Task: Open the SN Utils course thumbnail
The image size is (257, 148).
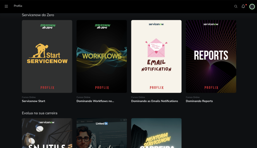Action: [x=47, y=133]
